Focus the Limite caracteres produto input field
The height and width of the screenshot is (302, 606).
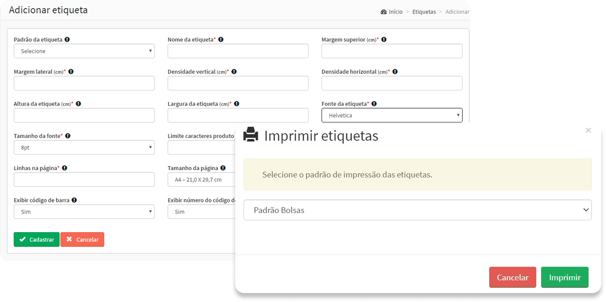coord(202,147)
